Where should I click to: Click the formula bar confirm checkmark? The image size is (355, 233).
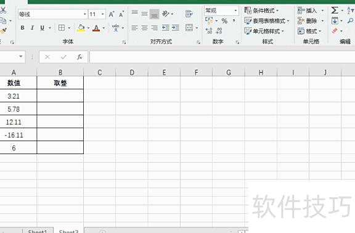tap(63, 57)
